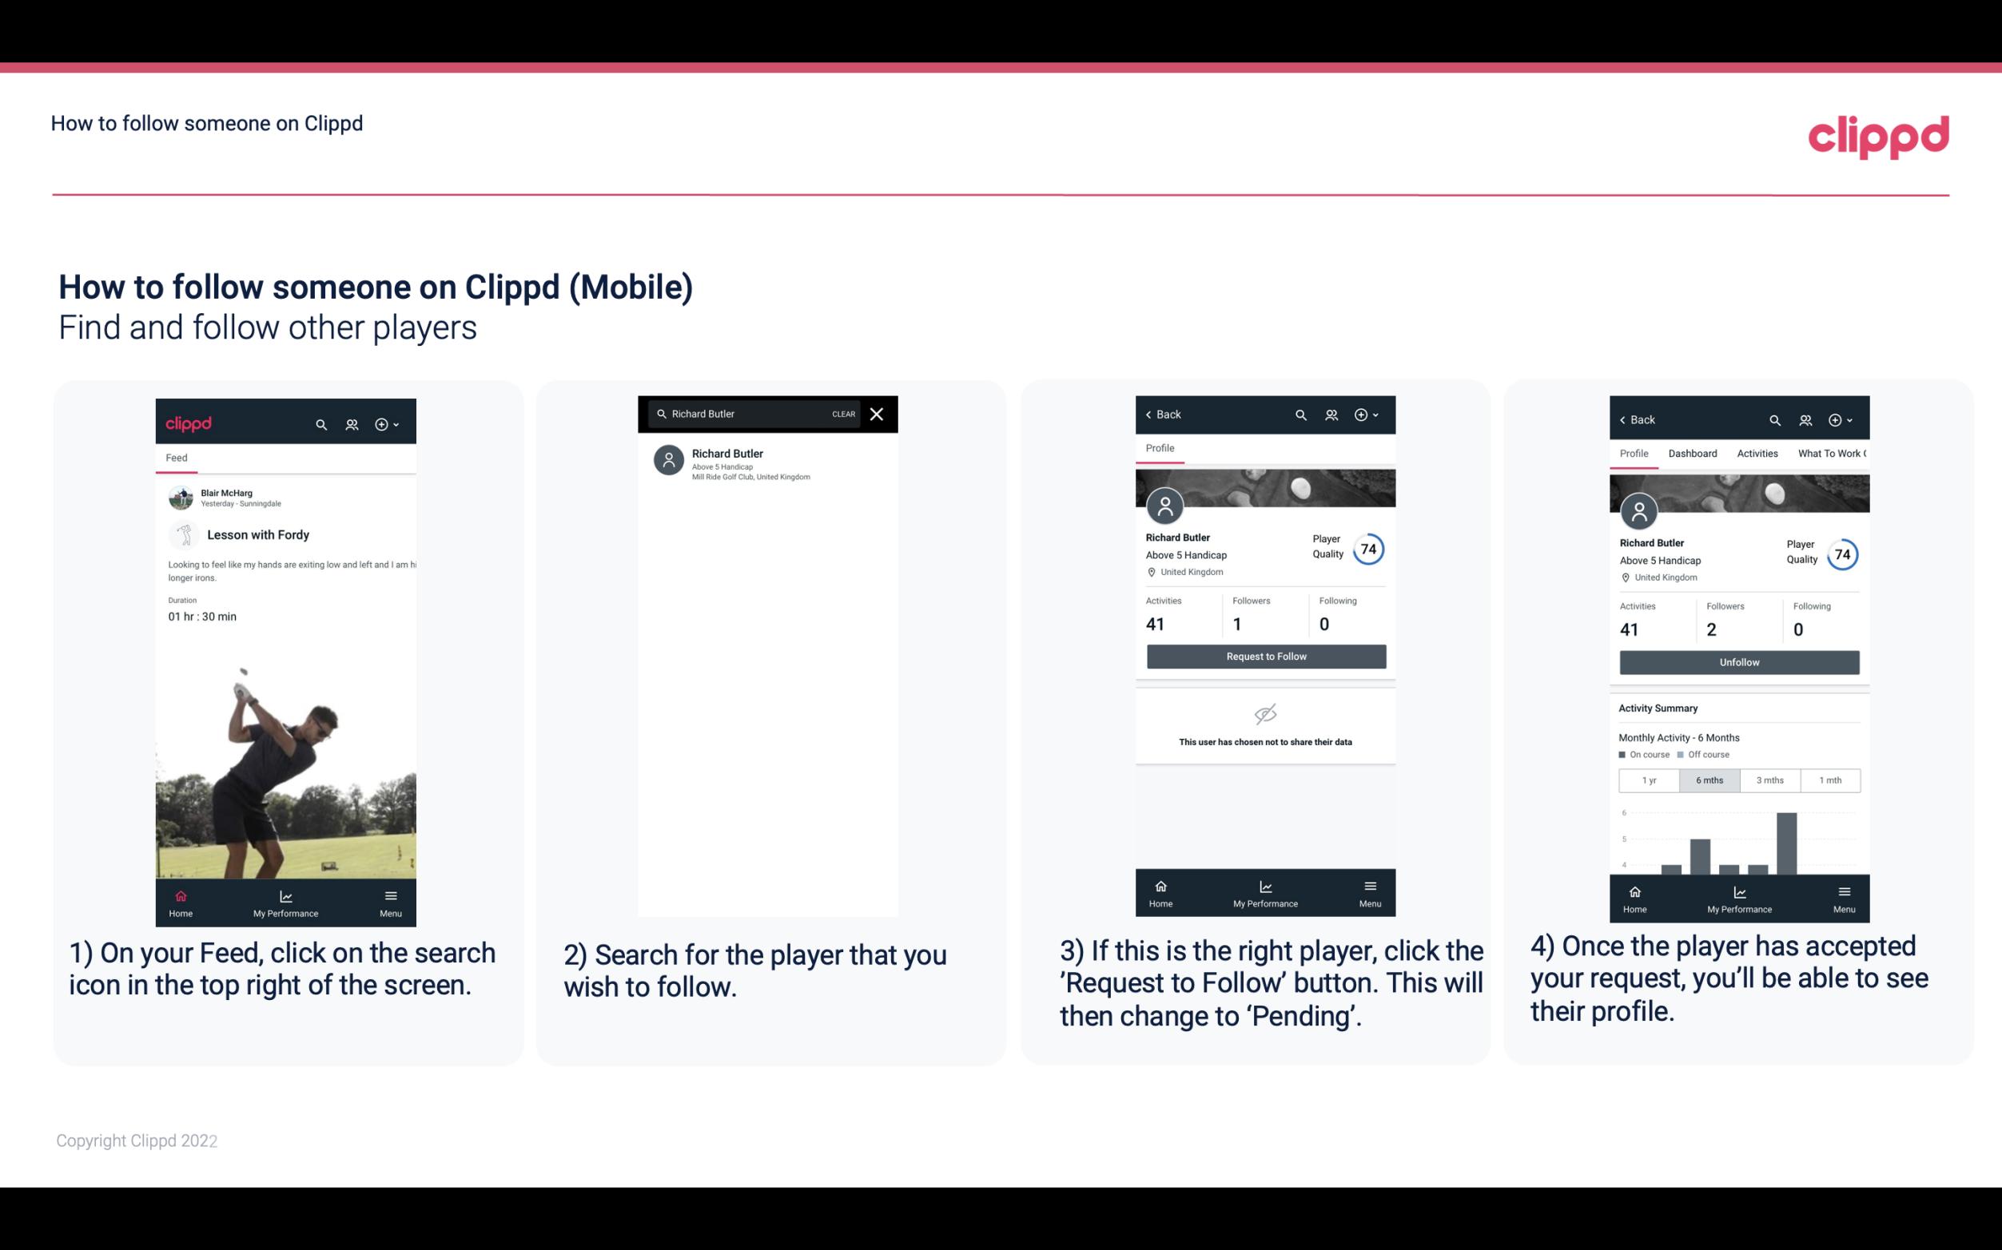Click Richard Butler search result entry
The image size is (2002, 1250).
[769, 462]
